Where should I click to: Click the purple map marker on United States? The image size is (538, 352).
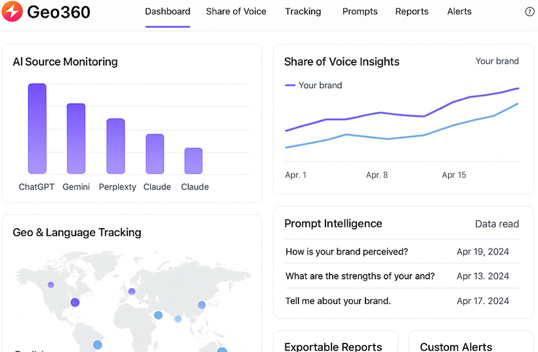click(x=75, y=302)
